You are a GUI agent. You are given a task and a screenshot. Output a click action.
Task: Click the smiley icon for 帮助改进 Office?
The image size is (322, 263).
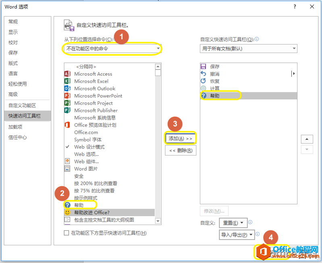(67, 212)
